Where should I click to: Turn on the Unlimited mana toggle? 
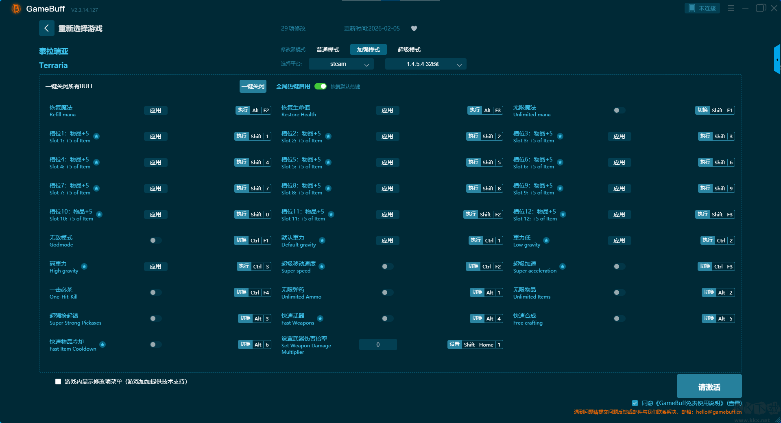pyautogui.click(x=619, y=110)
